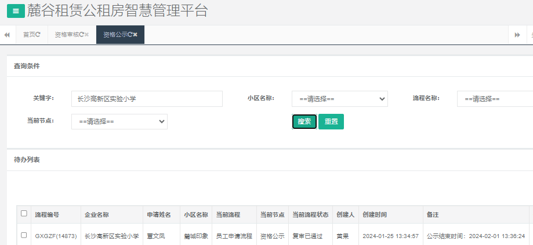Click the 搜索 button
Viewport: 533px width, 245px height.
coord(304,121)
